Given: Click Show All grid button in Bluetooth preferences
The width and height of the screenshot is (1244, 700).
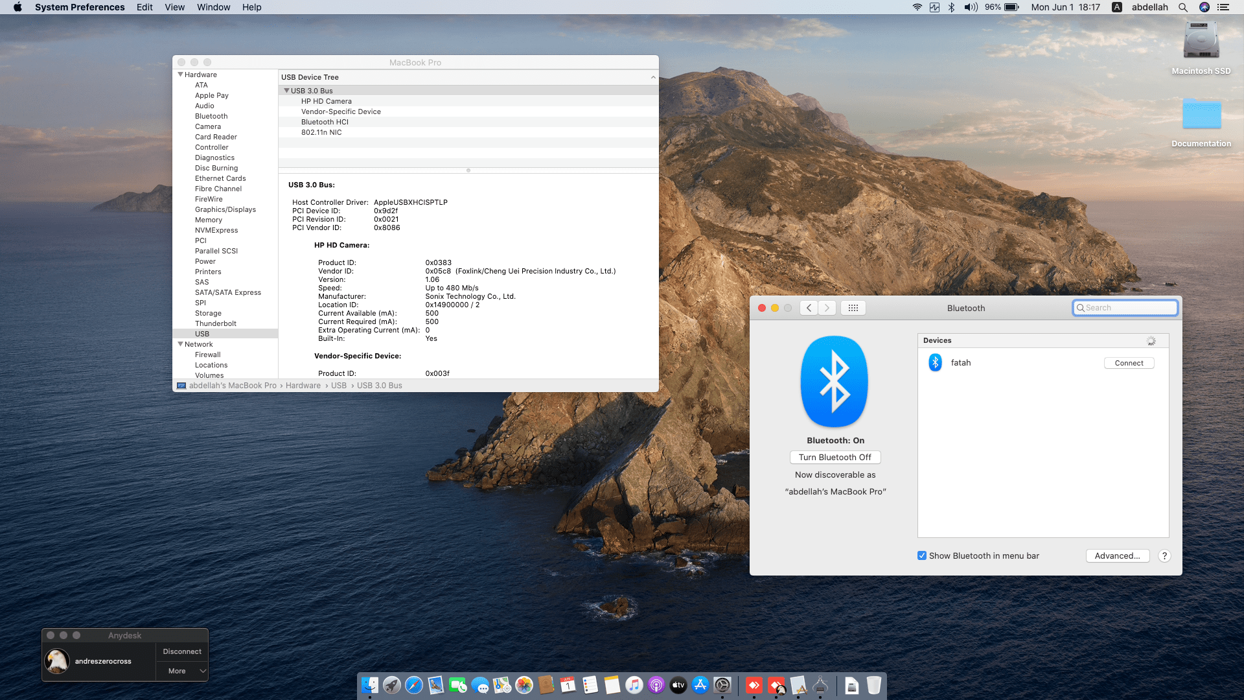Looking at the screenshot, I should pos(853,308).
